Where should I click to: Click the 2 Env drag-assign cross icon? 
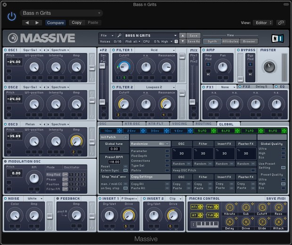click(143, 131)
